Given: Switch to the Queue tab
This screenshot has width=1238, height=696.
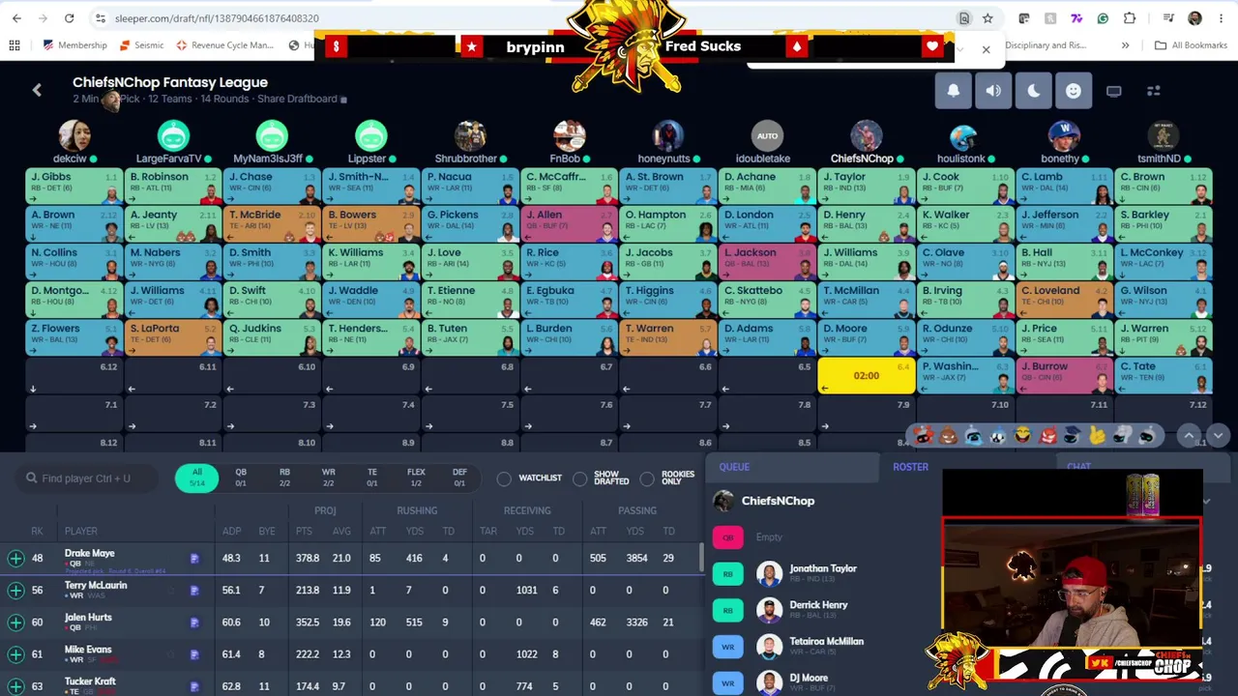Looking at the screenshot, I should point(734,467).
